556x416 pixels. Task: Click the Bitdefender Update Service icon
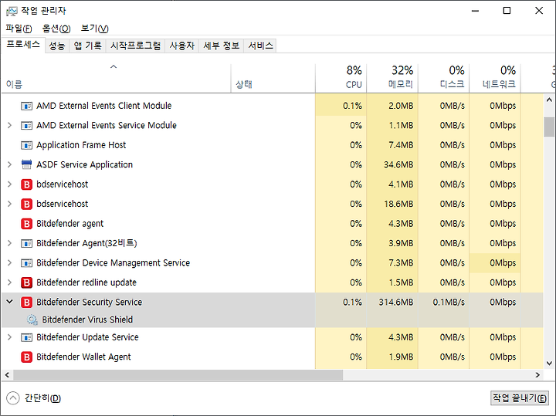click(26, 337)
